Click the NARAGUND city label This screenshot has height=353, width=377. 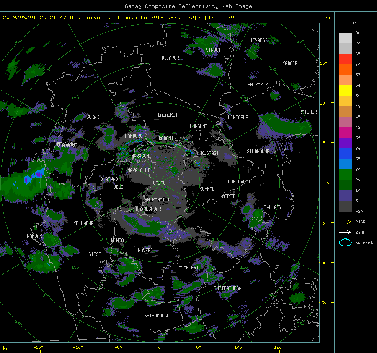pyautogui.click(x=142, y=156)
